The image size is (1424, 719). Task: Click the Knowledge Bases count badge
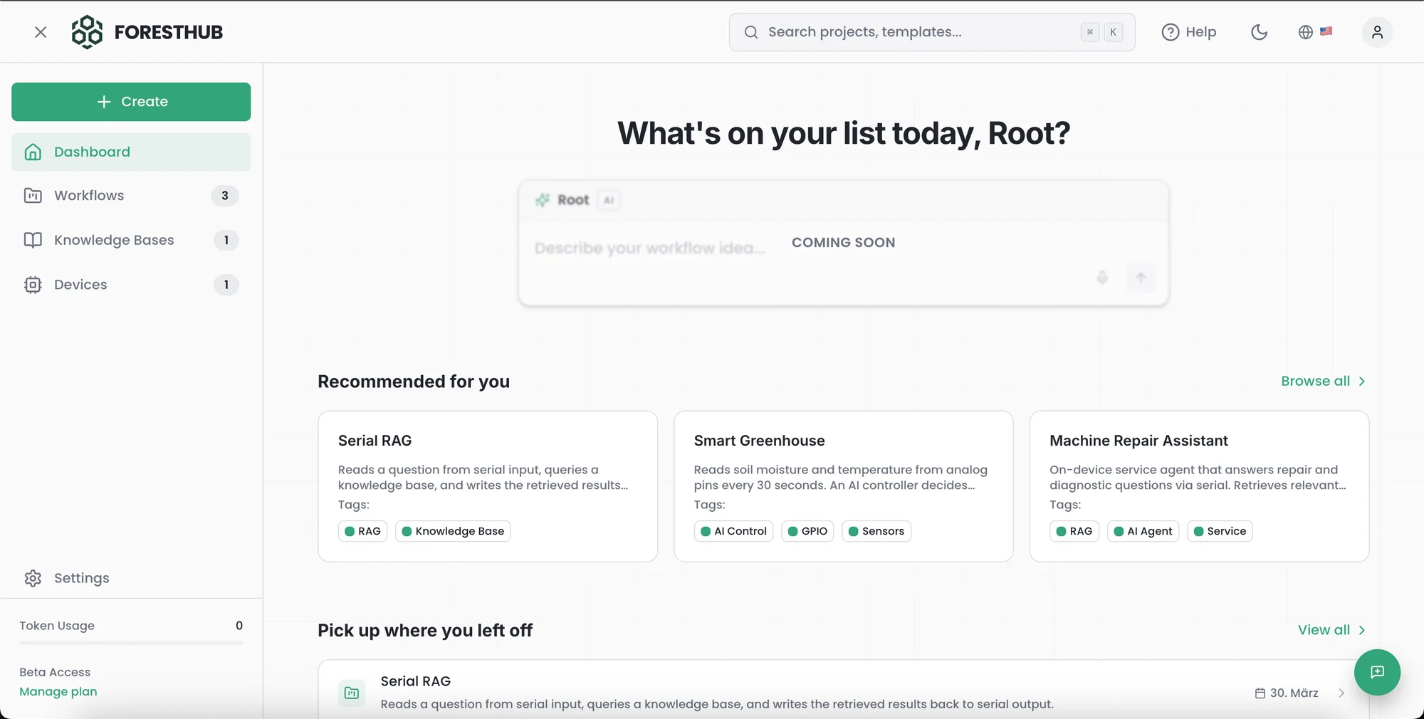click(x=226, y=240)
